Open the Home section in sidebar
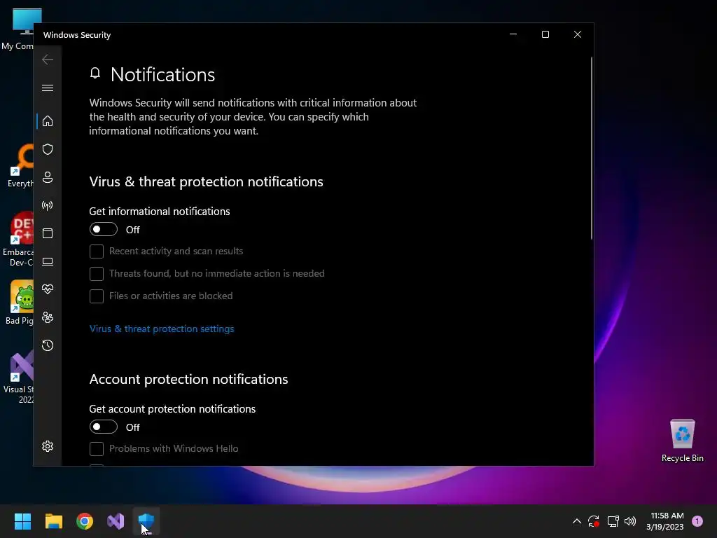The image size is (717, 538). pos(48,121)
